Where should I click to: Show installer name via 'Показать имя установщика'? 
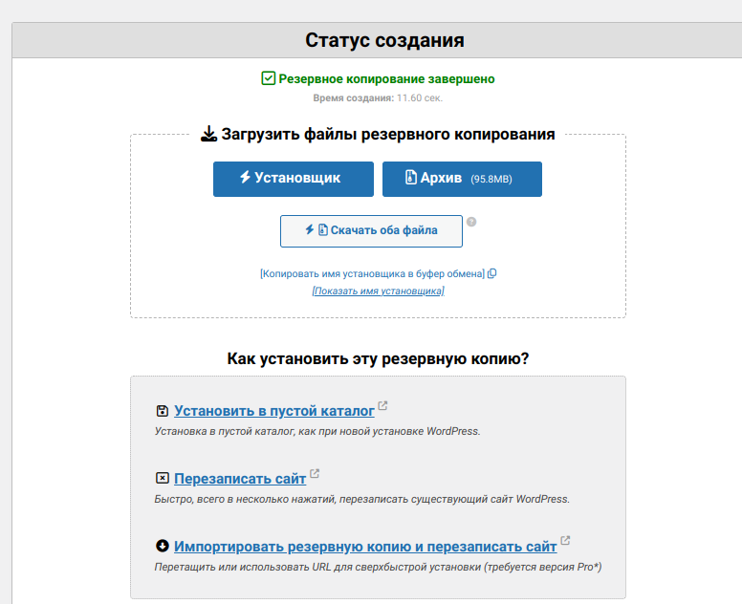pyautogui.click(x=378, y=291)
